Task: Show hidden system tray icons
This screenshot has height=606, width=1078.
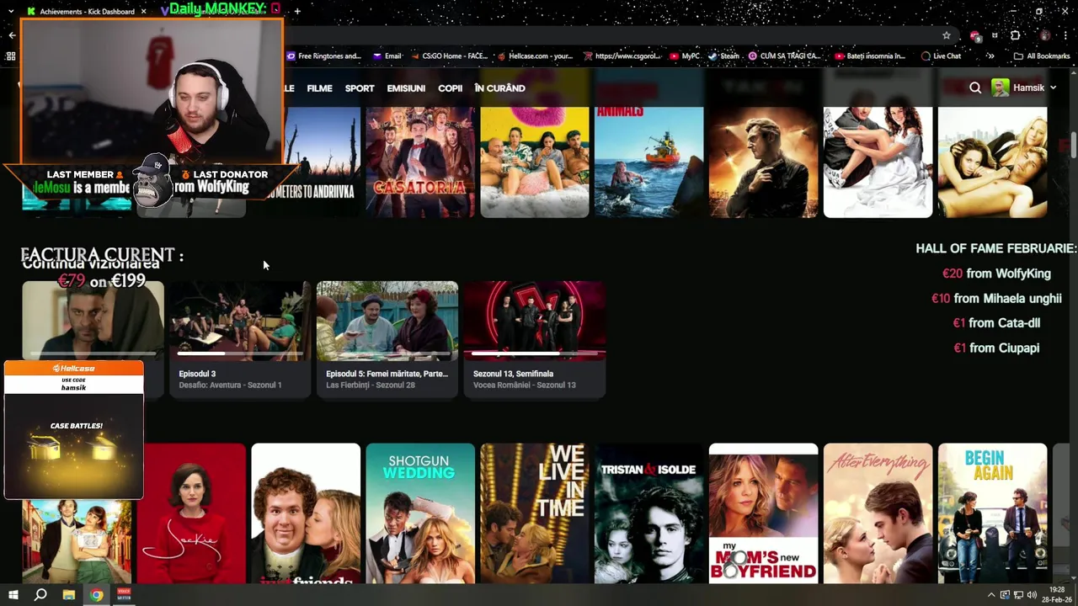Action: coord(990,595)
